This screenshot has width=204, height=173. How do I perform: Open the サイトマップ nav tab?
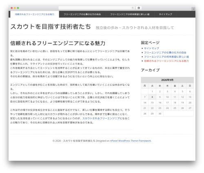tap(166, 14)
